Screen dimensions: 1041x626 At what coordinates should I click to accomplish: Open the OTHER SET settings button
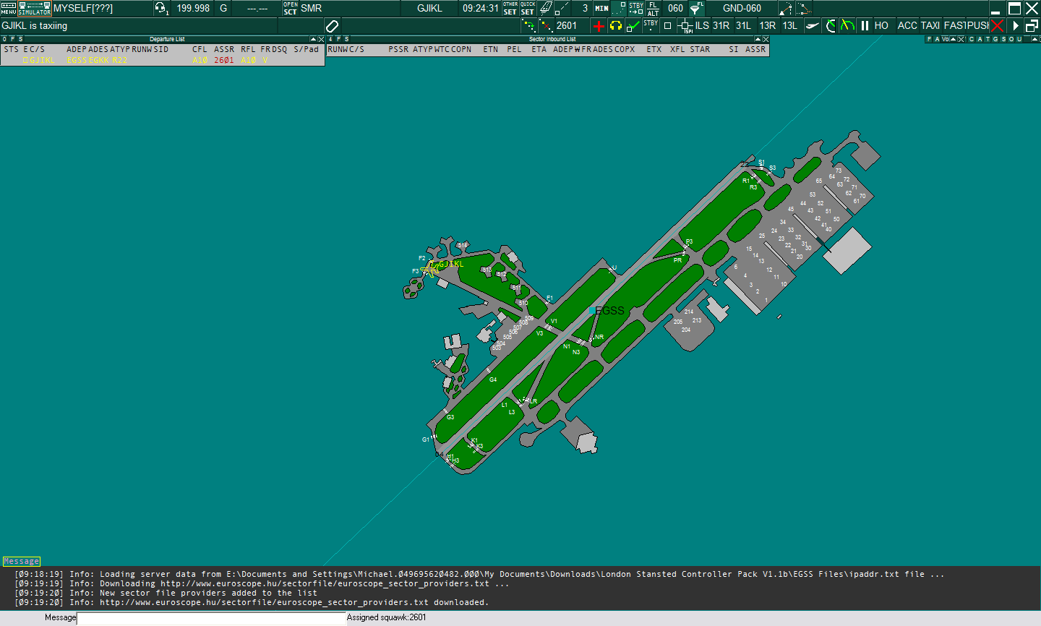(x=510, y=8)
